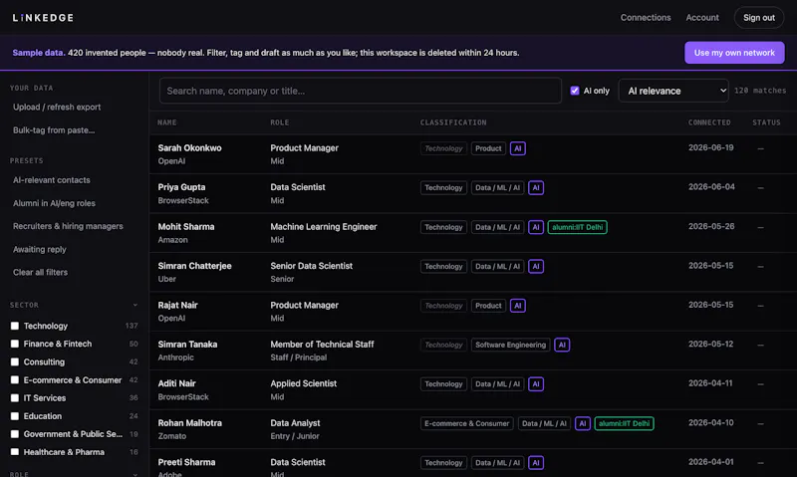The height and width of the screenshot is (477, 797).
Task: Open Sarah Okonkwo's contact row
Action: click(x=472, y=154)
